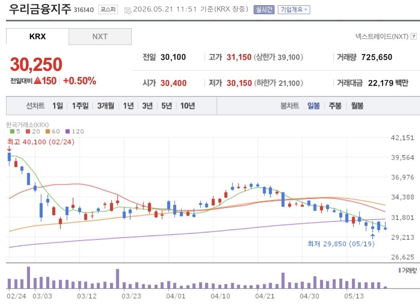Choose the 주봉 weekly candle chart
The width and height of the screenshot is (420, 308).
[335, 106]
